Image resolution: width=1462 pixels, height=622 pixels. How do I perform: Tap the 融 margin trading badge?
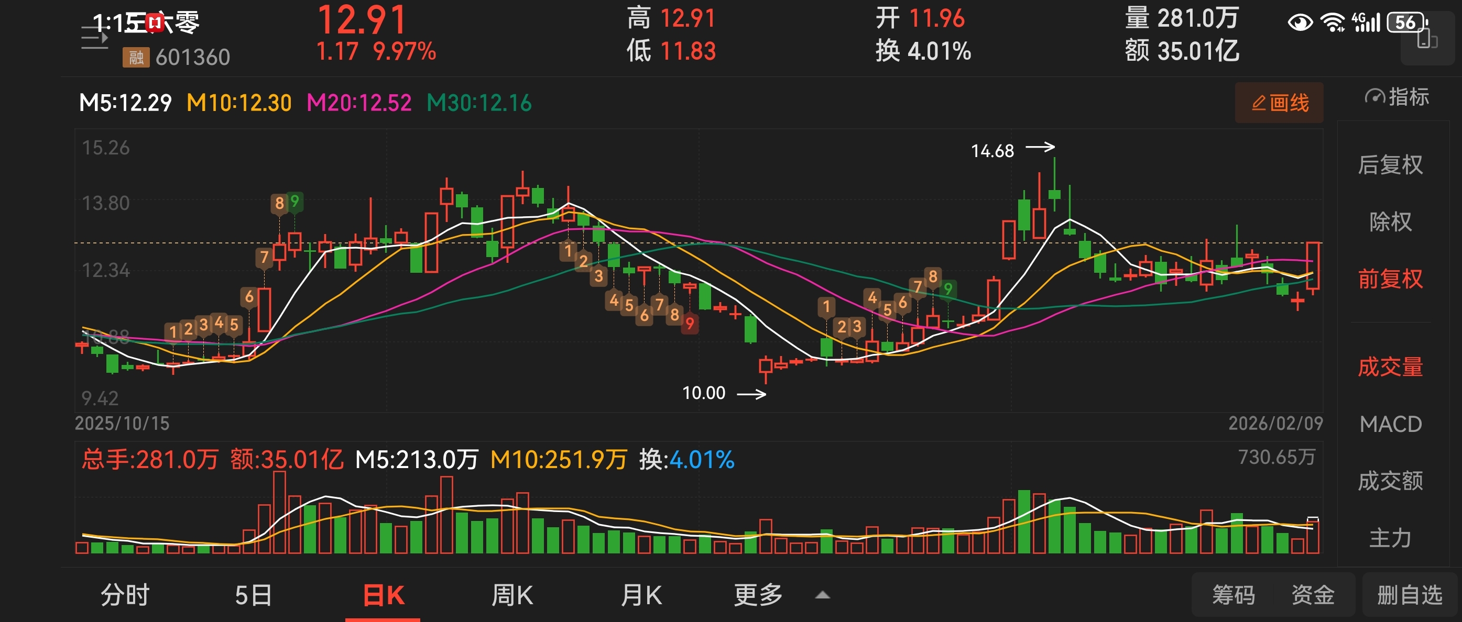[136, 57]
